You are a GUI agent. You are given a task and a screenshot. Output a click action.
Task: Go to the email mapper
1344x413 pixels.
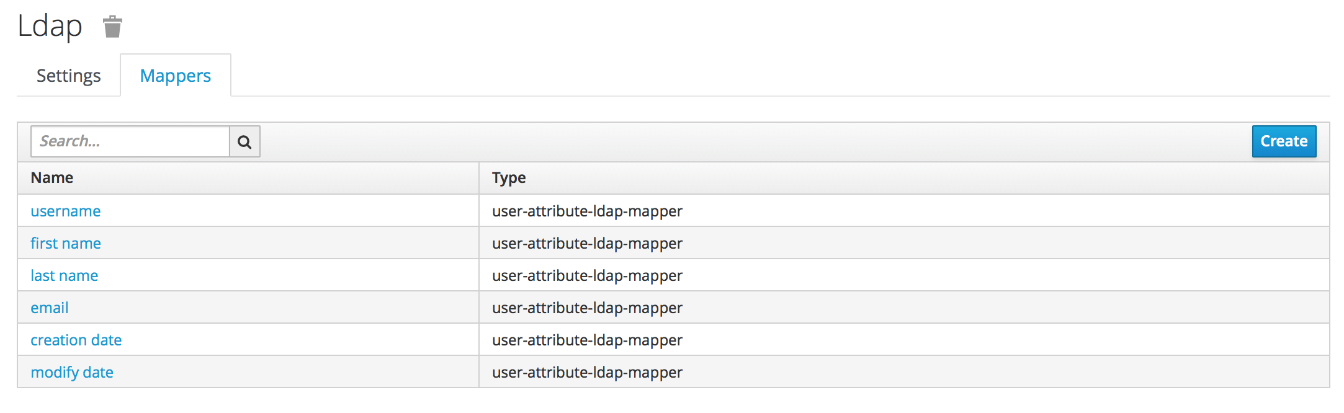(50, 308)
